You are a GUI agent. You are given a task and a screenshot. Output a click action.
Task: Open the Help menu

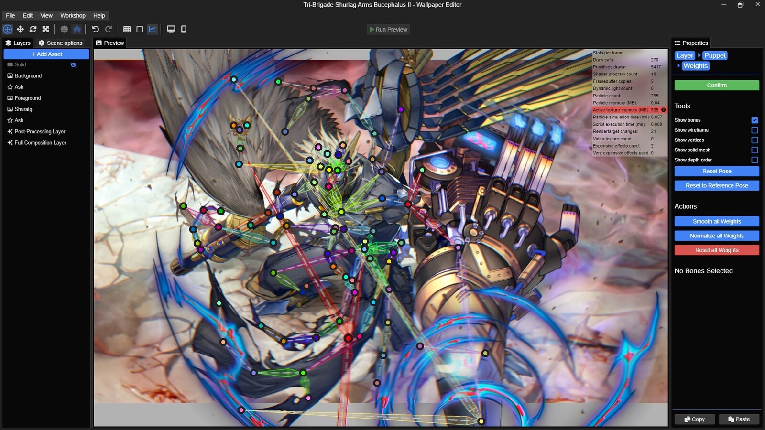tap(99, 16)
